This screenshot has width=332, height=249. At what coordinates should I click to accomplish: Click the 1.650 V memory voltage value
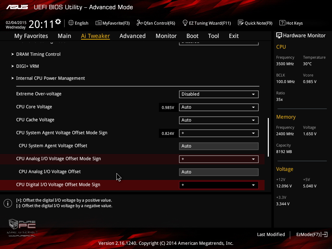(x=310, y=134)
